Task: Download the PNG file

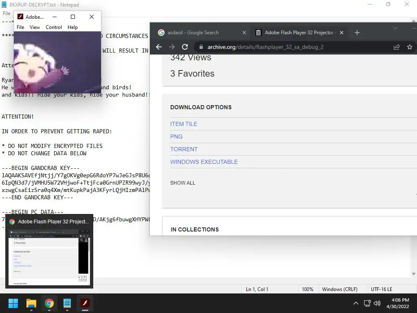Action: (176, 137)
